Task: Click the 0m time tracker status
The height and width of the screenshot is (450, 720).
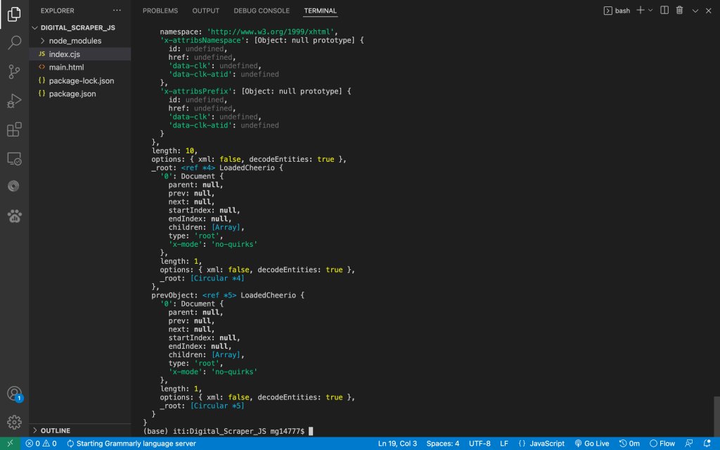Action: 629,444
